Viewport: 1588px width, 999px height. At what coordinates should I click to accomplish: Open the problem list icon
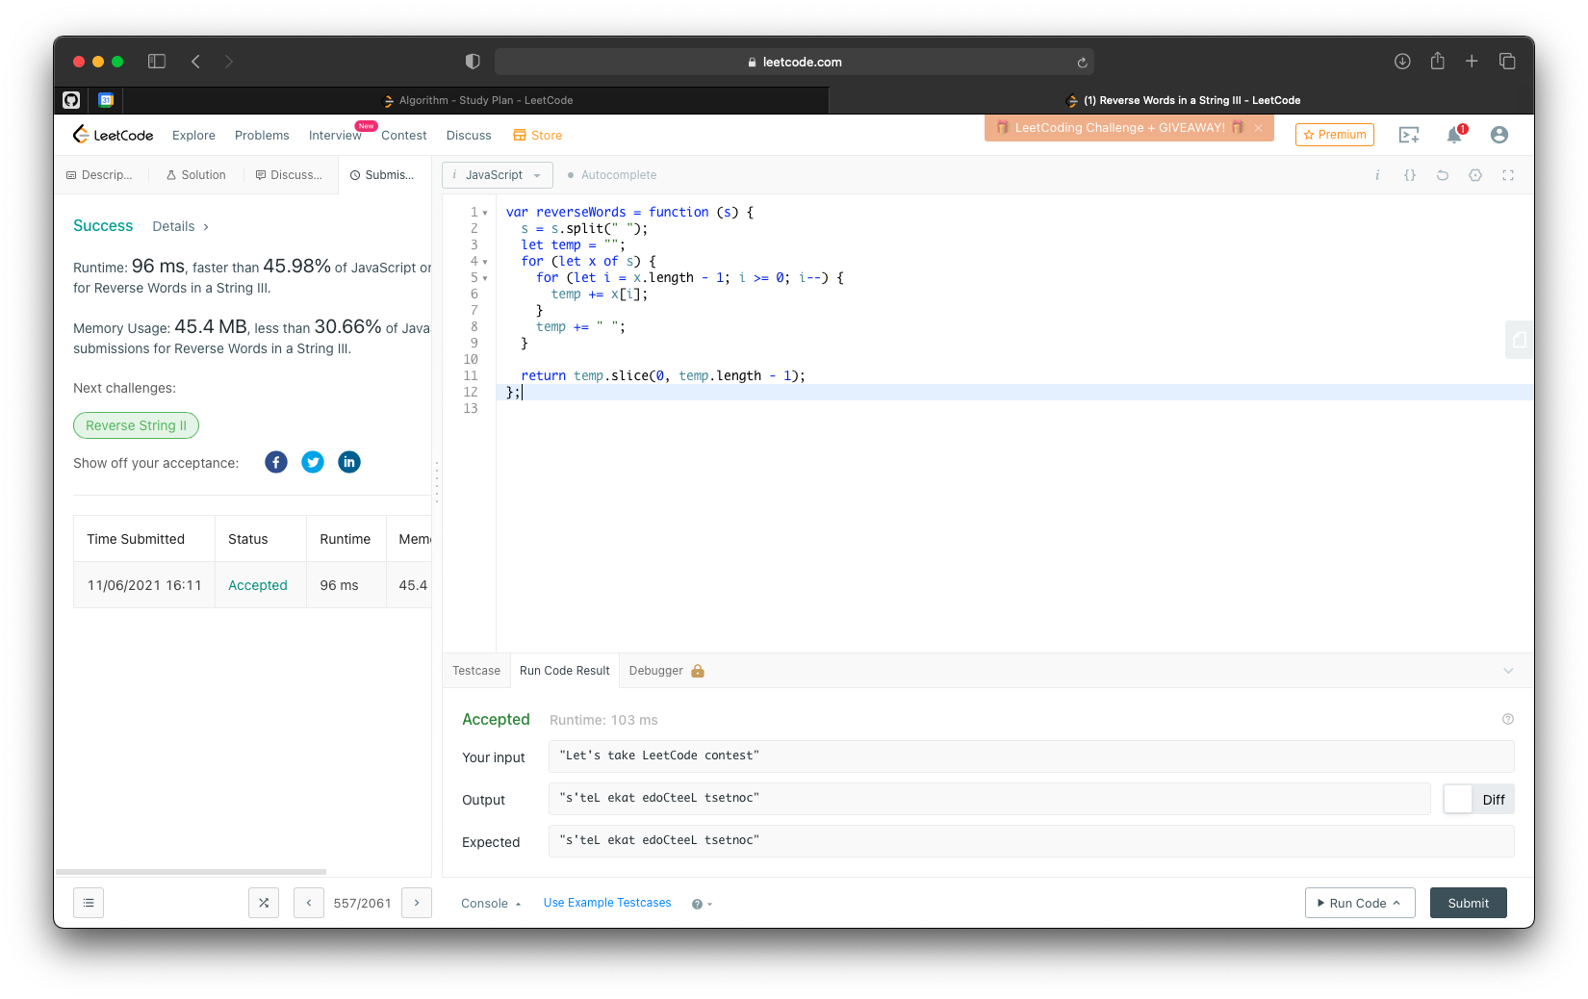click(x=89, y=903)
